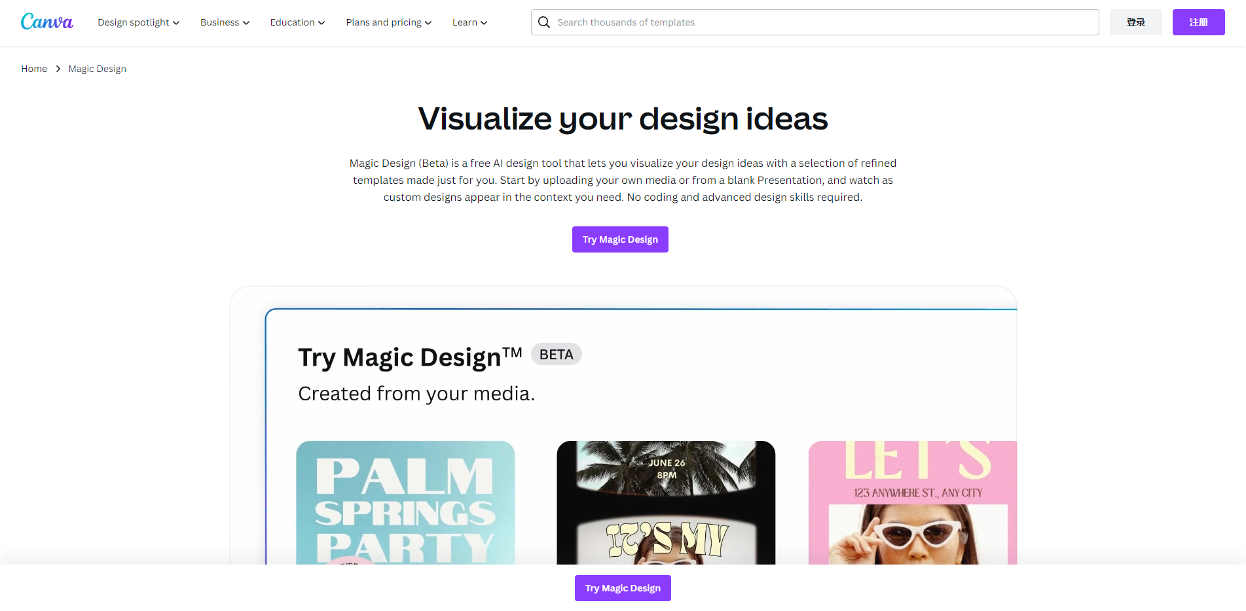Expand Plans and pricing options
Viewport: 1246px width, 611px height.
pos(388,22)
